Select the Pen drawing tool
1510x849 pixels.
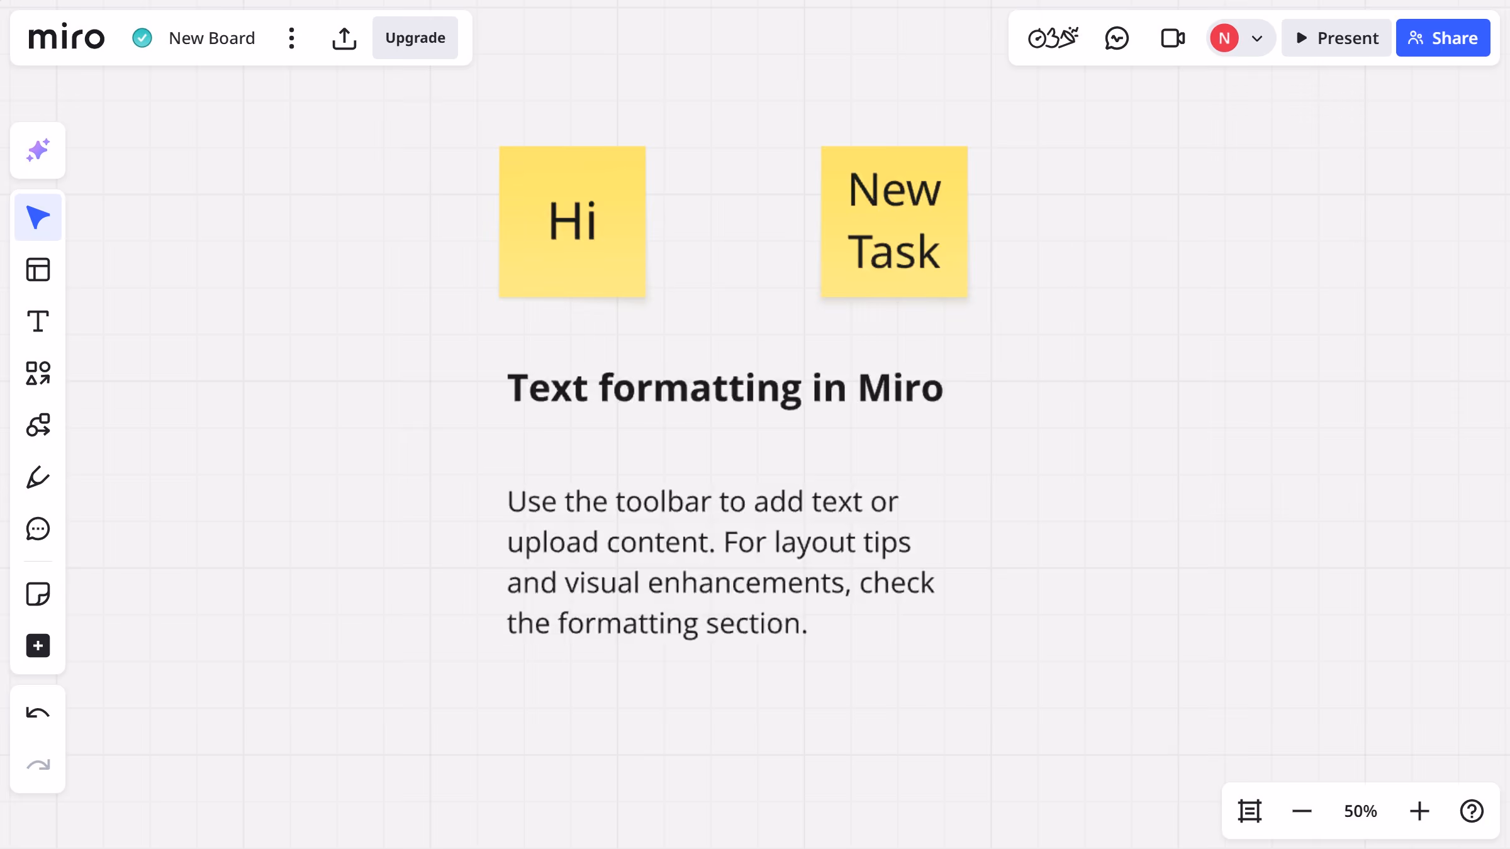tap(38, 477)
